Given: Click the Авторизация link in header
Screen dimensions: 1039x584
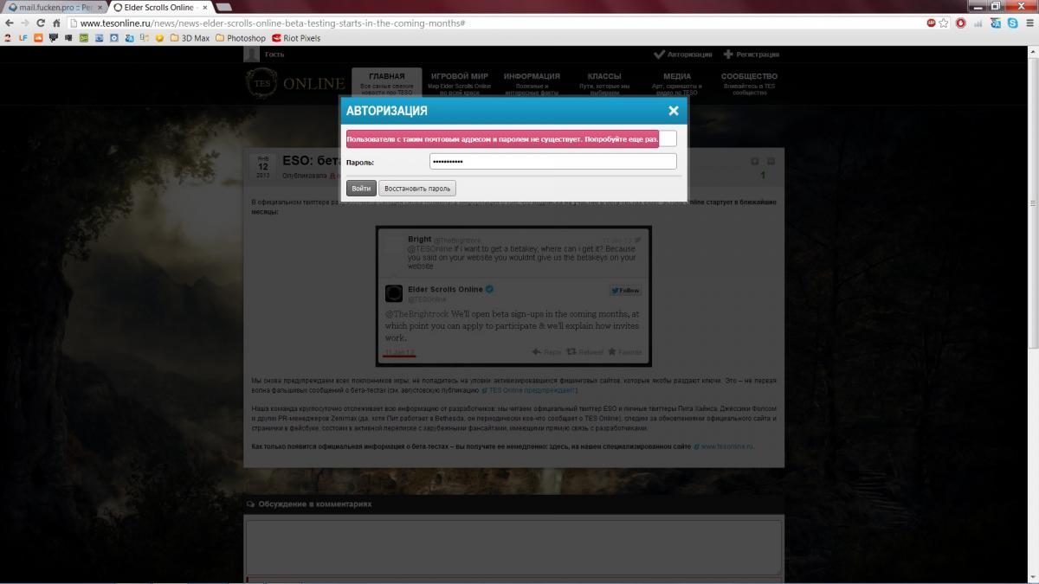Looking at the screenshot, I should (683, 55).
